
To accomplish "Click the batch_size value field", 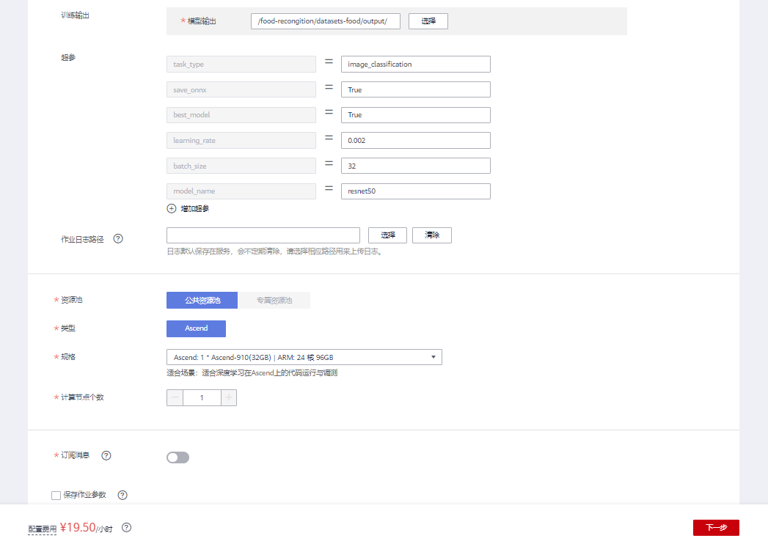I will [x=415, y=166].
